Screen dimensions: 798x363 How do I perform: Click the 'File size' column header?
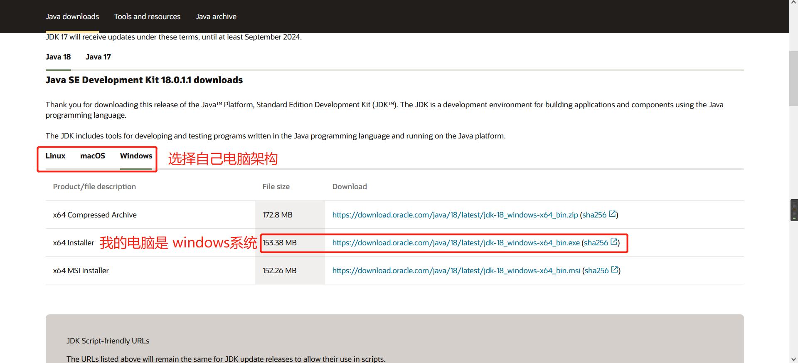point(276,187)
